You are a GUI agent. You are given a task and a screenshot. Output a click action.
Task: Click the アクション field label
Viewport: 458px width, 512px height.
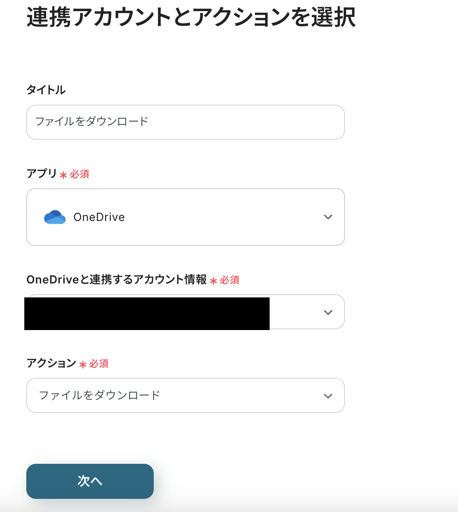51,363
